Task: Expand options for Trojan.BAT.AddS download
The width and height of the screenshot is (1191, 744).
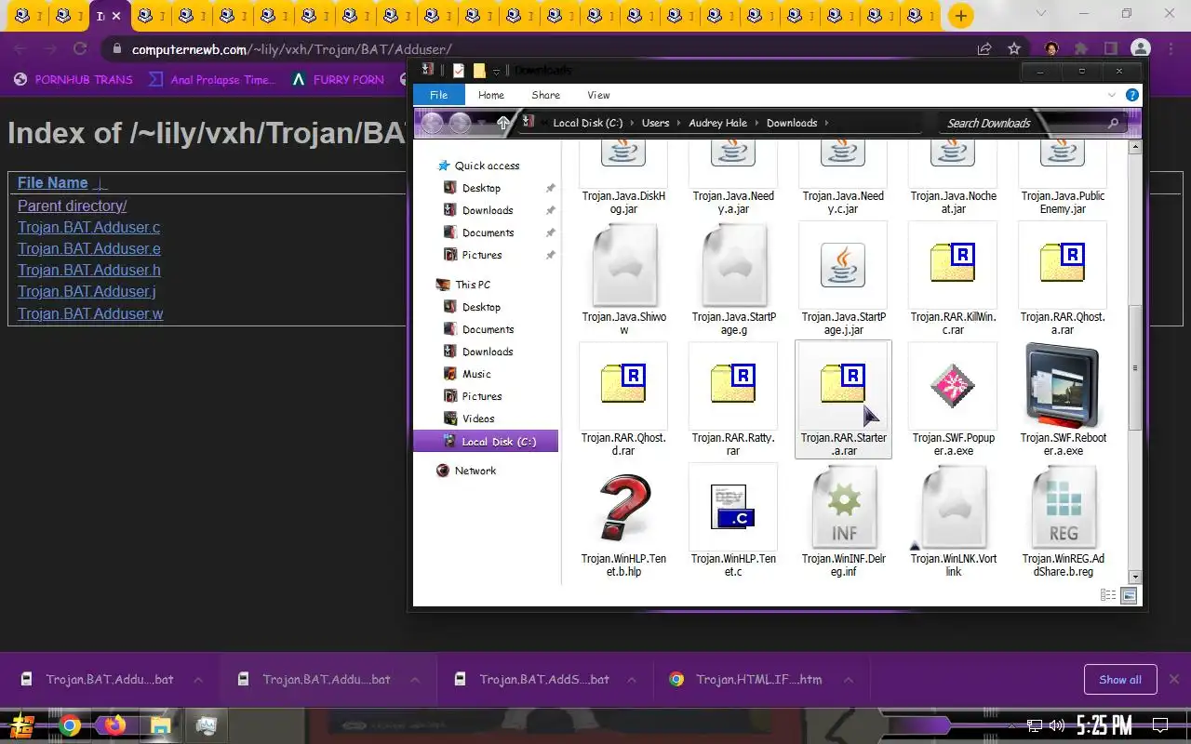Action: coord(632,680)
